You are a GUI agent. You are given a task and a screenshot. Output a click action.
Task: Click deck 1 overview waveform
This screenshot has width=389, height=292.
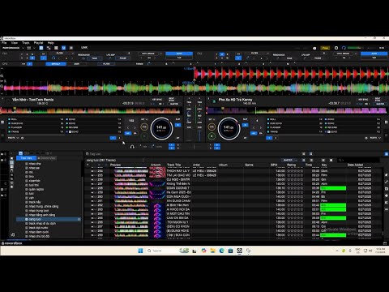[91, 110]
